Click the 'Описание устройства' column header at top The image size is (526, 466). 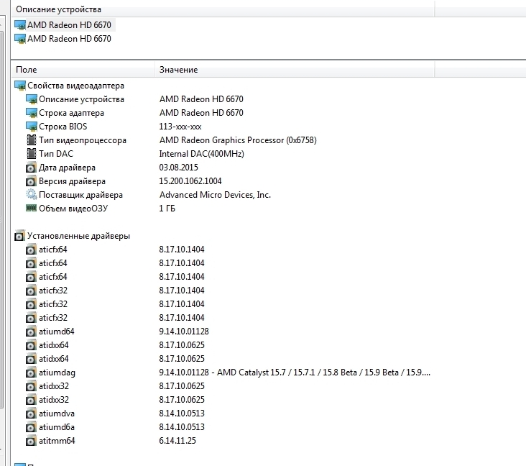[x=58, y=9]
